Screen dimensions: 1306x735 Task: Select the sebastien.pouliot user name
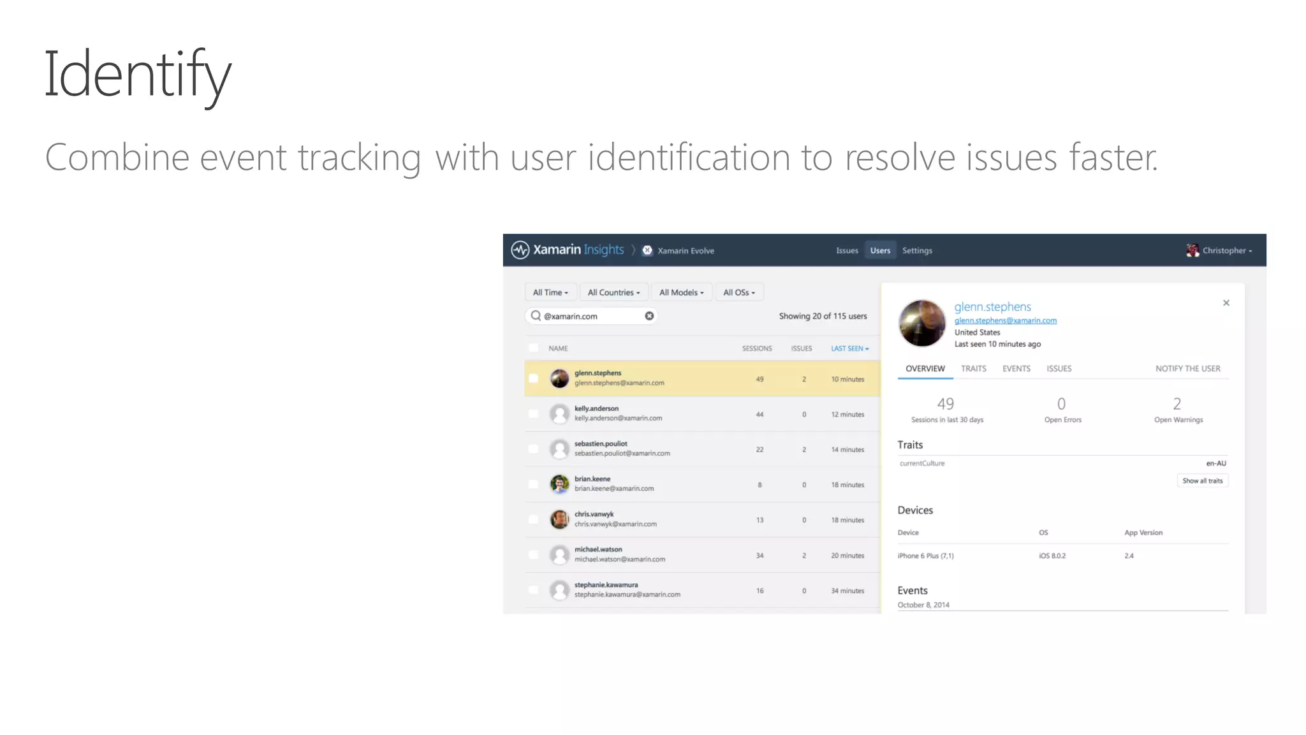601,443
